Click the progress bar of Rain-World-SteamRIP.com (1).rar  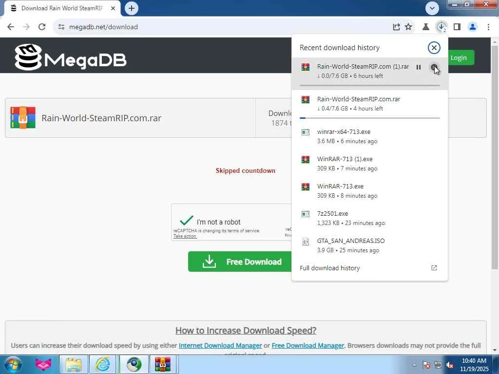(x=369, y=86)
